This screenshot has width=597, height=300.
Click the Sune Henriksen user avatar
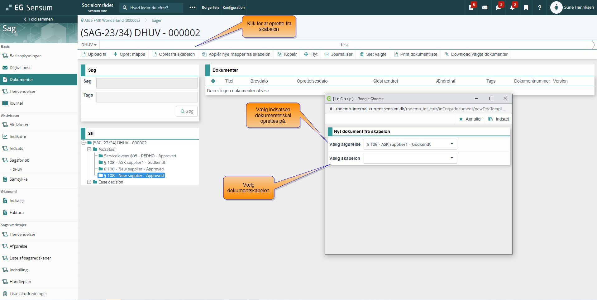coord(556,7)
